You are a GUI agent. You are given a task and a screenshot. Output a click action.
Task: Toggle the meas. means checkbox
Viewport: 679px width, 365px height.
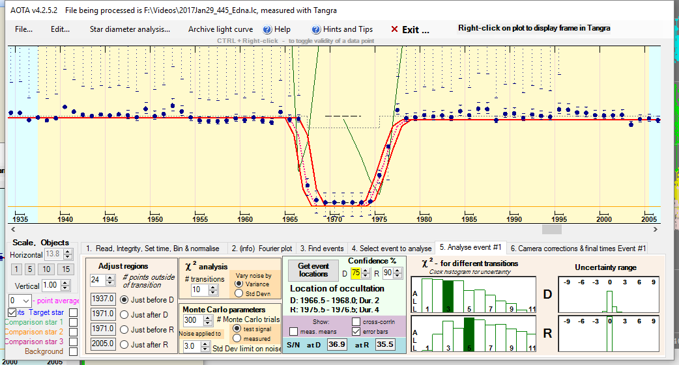click(294, 332)
